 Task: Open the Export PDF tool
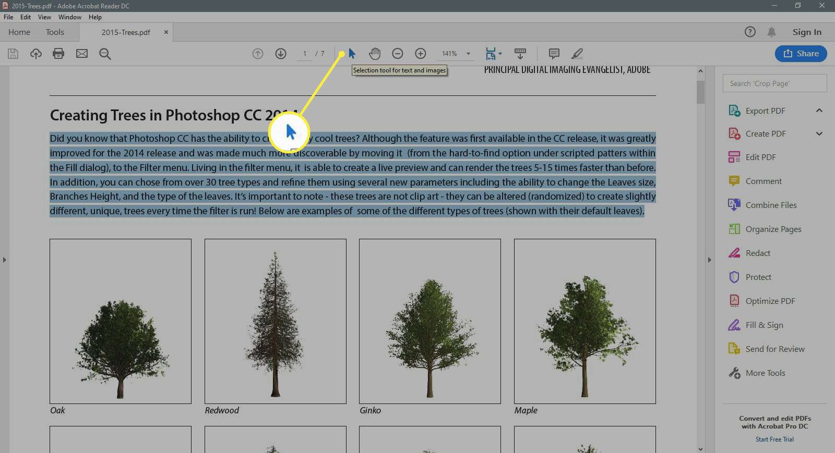765,111
